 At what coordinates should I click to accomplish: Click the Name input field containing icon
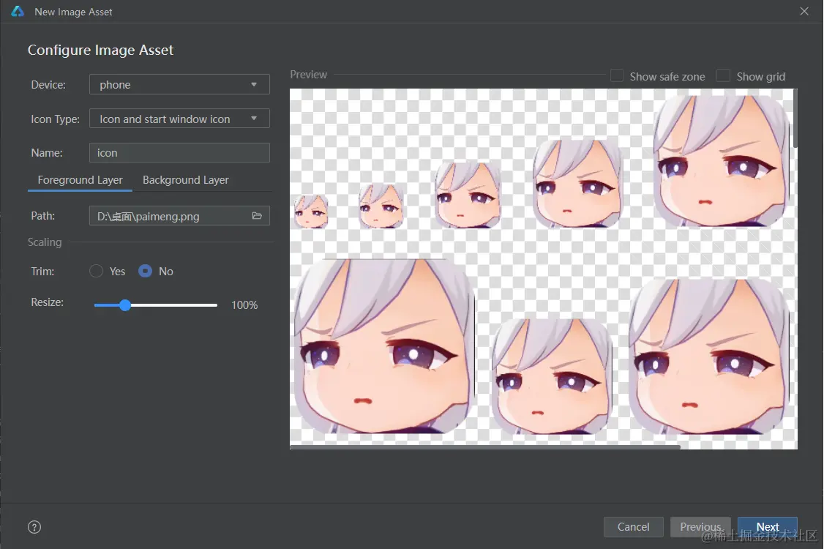pos(179,152)
